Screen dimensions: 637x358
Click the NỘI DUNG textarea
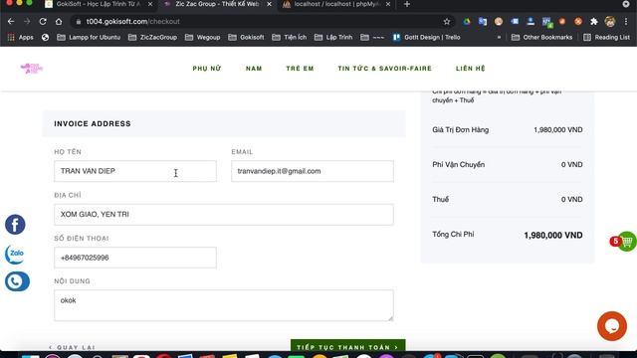pyautogui.click(x=223, y=305)
